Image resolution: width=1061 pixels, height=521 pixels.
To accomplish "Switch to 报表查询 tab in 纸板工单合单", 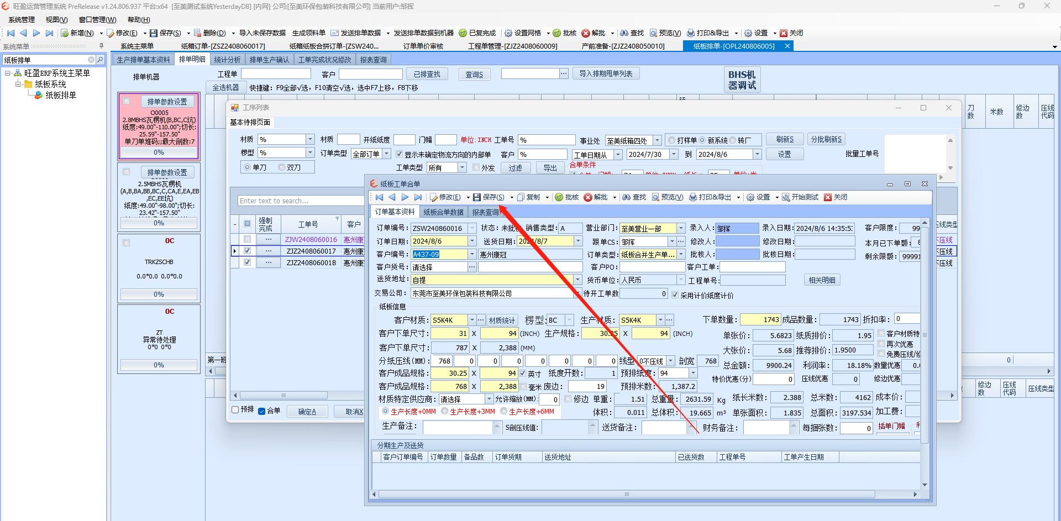I will (x=485, y=212).
